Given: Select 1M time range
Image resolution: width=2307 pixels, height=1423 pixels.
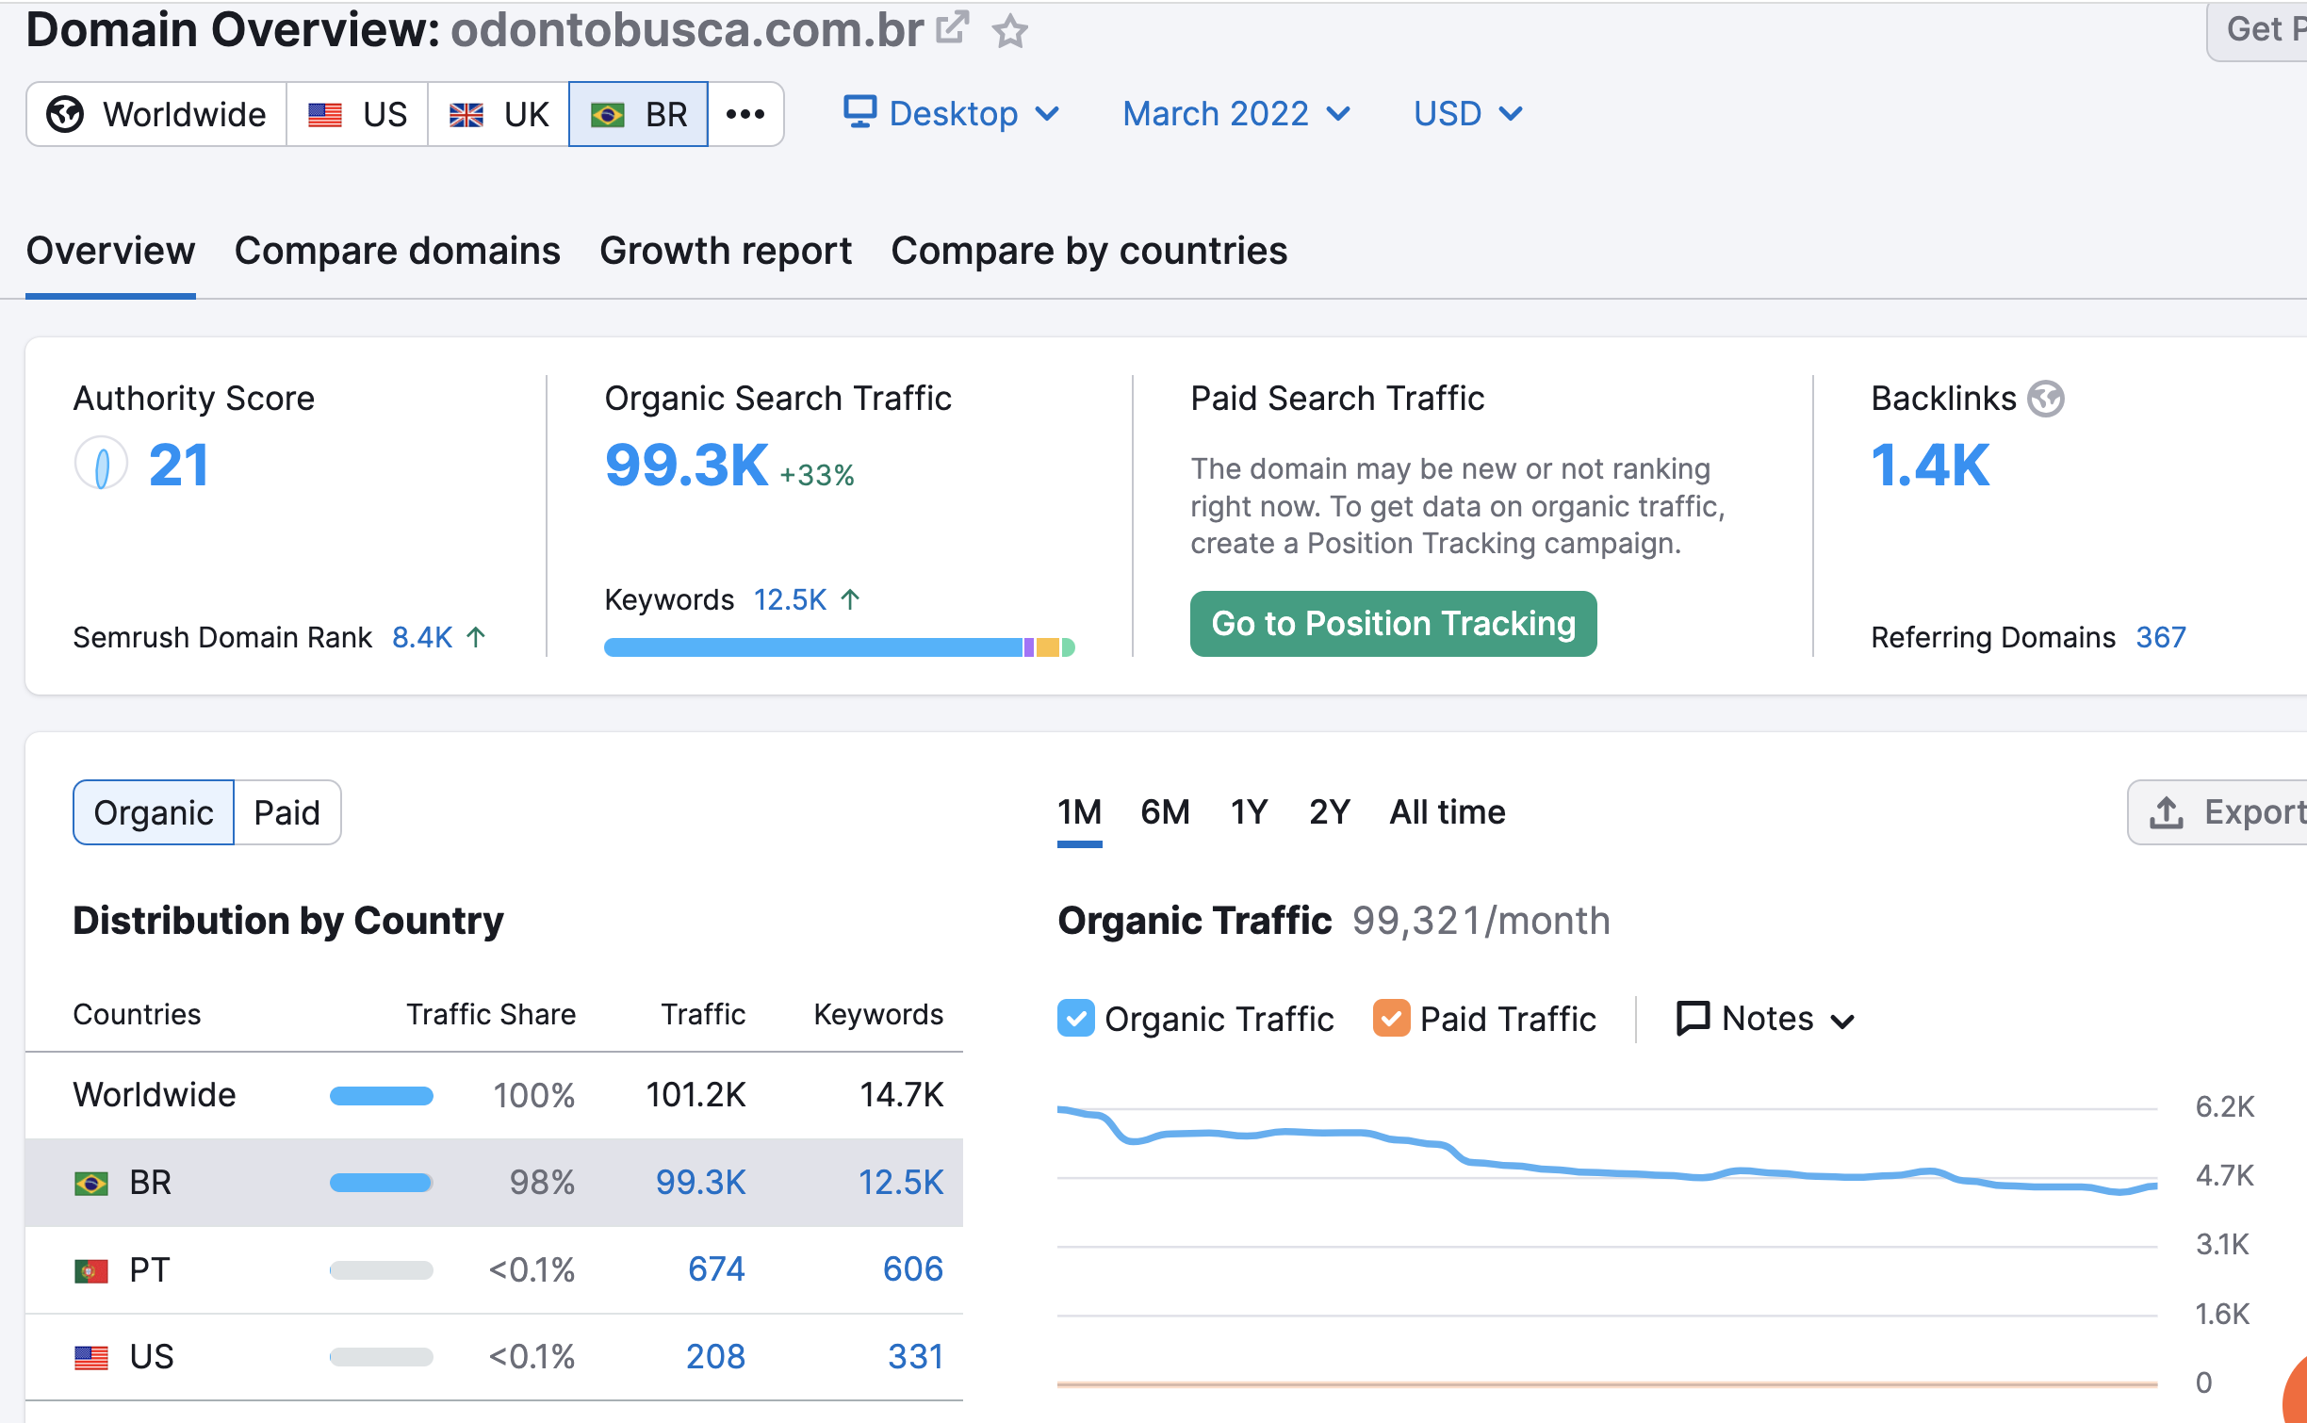Looking at the screenshot, I should [1079, 812].
